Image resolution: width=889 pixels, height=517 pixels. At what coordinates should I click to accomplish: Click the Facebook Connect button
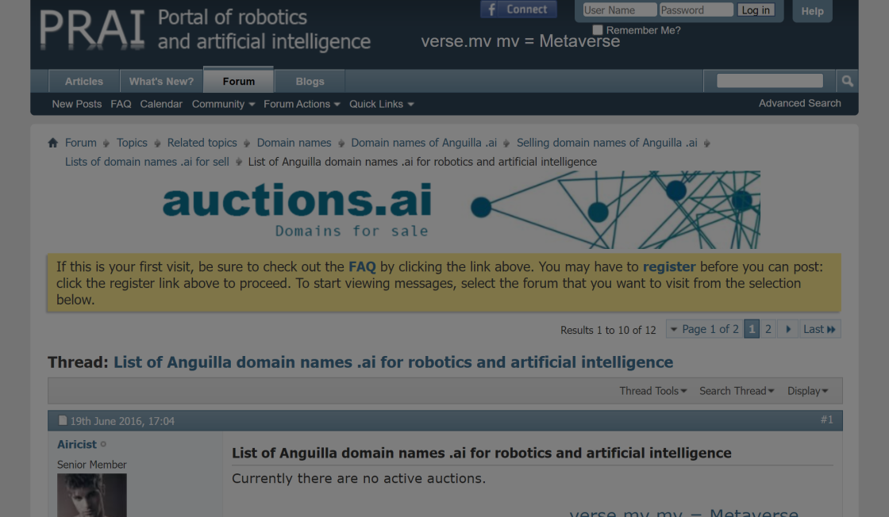pos(518,10)
